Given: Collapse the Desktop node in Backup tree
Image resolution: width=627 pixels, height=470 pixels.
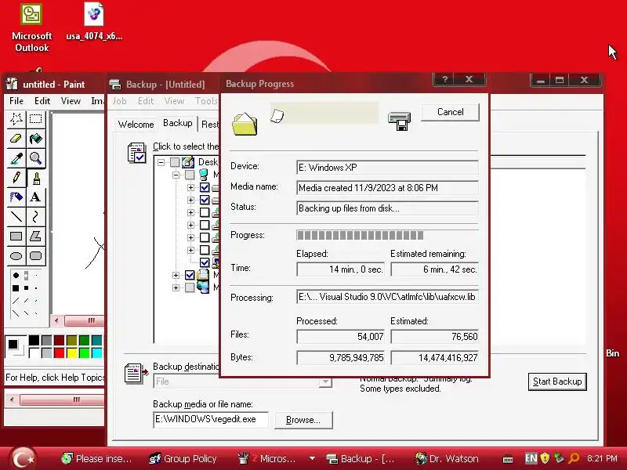Looking at the screenshot, I should 161,162.
